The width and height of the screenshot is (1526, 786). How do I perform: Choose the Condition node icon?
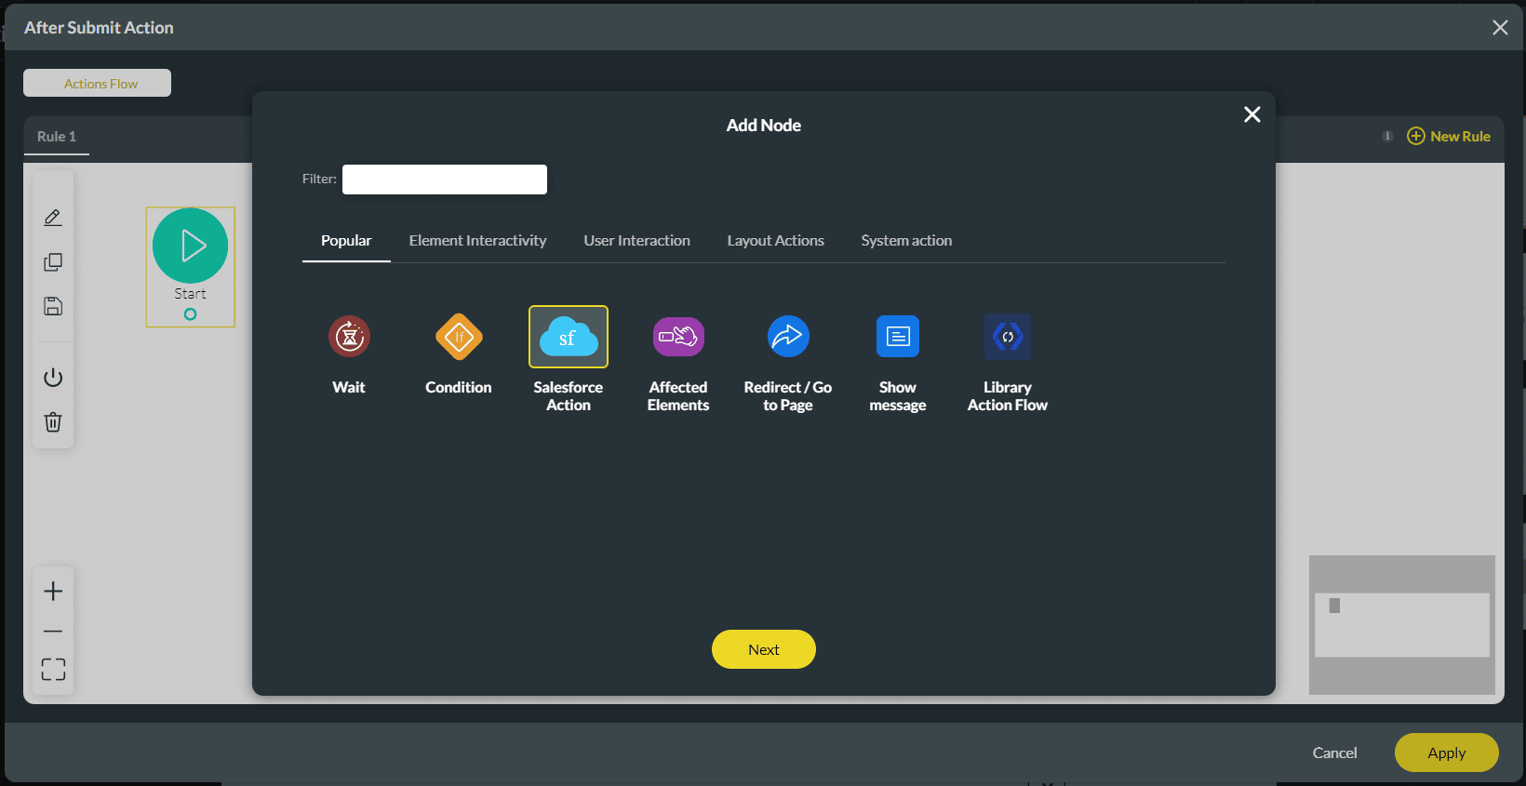[x=459, y=336]
